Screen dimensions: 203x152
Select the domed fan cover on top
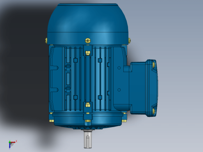88,24
